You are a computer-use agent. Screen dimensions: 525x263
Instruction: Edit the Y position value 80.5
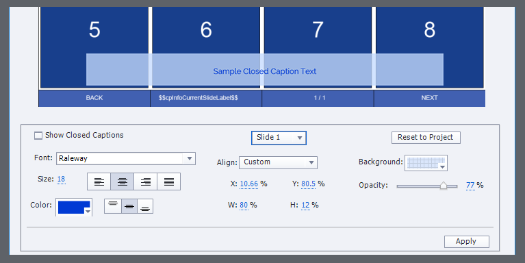(x=309, y=184)
